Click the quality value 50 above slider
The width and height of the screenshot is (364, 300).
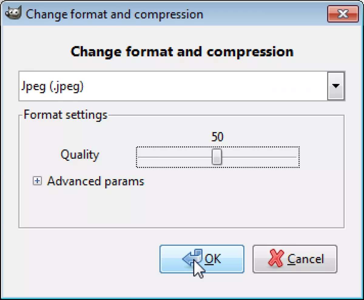[x=217, y=137]
